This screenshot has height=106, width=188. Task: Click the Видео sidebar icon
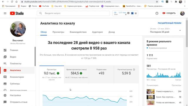pos(5,57)
